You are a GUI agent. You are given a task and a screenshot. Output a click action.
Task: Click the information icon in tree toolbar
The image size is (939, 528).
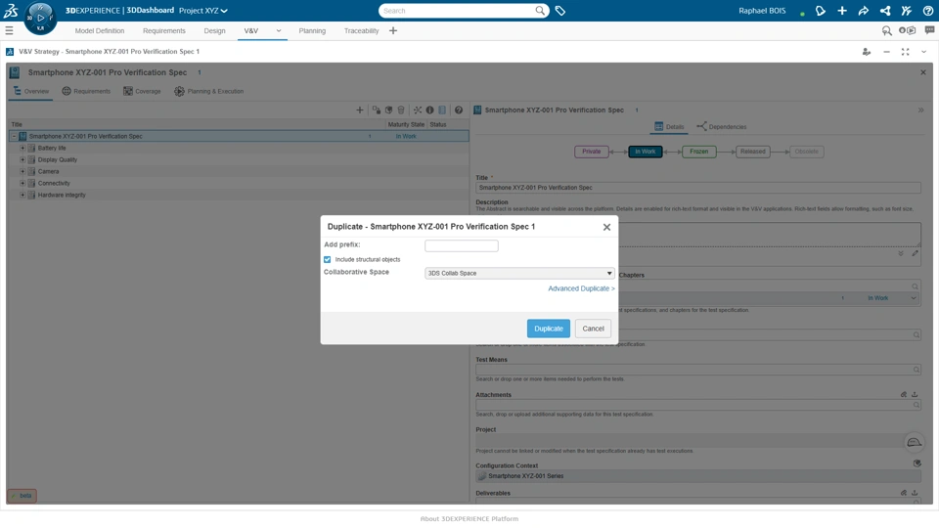429,110
